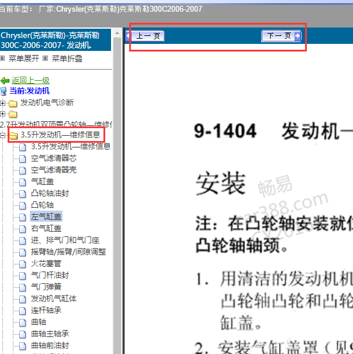Open the 发动机气缸体 page
The width and height of the screenshot is (353, 354).
click(x=54, y=298)
